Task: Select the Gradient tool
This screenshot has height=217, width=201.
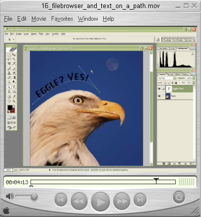Action: pyautogui.click(x=14, y=77)
